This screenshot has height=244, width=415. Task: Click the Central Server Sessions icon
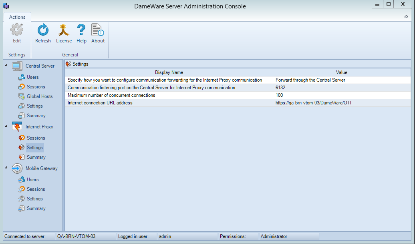coord(22,87)
